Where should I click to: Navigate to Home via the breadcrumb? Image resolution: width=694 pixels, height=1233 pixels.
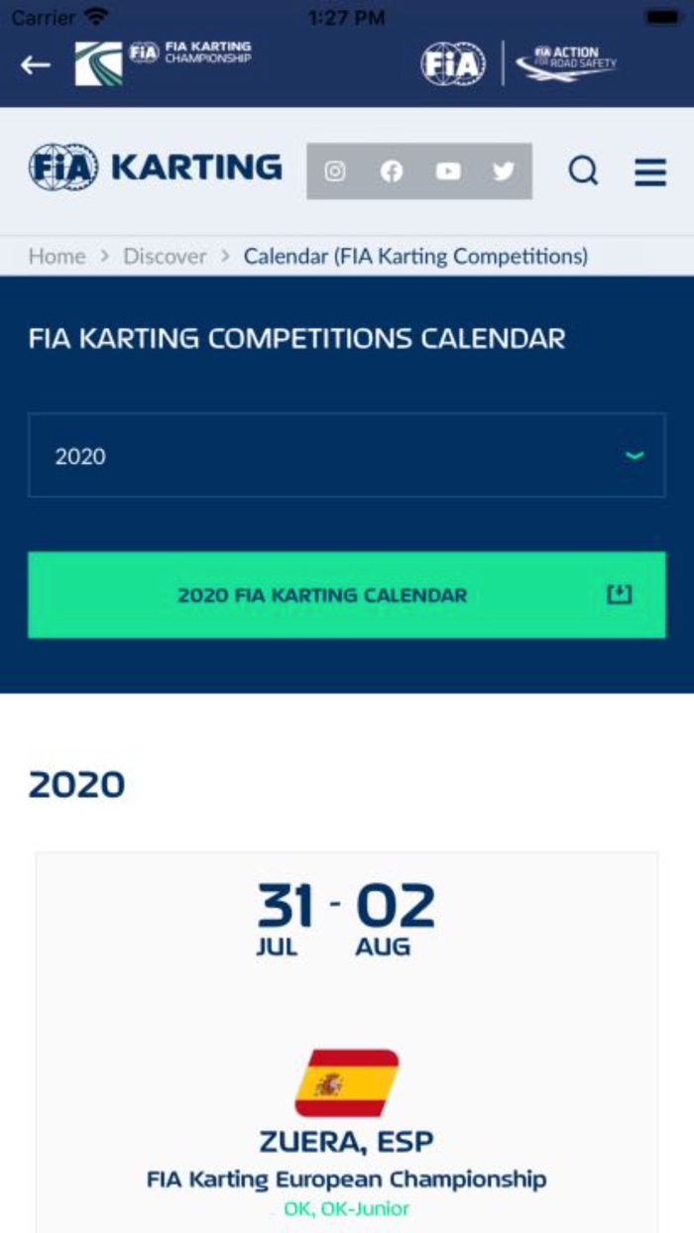pos(57,256)
